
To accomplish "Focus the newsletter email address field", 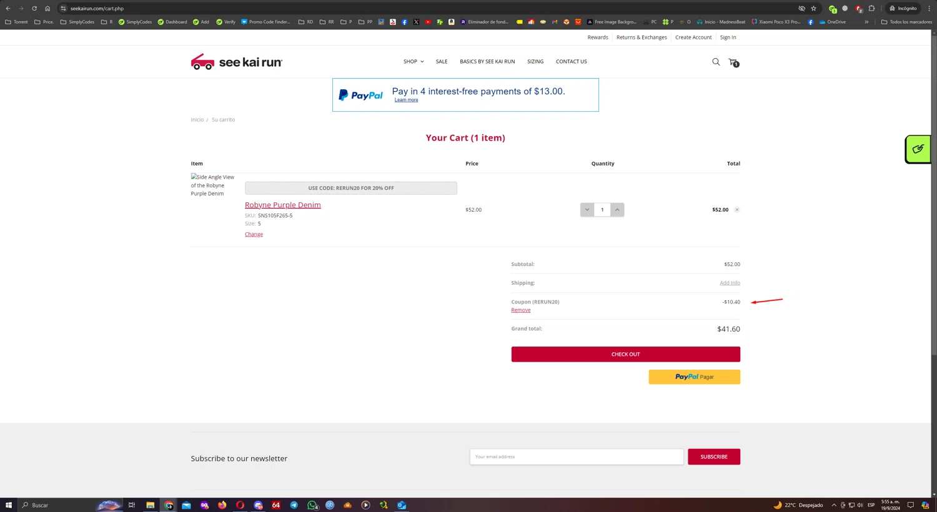I will click(x=577, y=457).
